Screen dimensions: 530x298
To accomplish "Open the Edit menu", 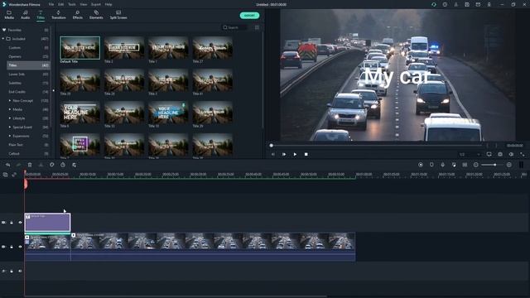I will tap(60, 4).
